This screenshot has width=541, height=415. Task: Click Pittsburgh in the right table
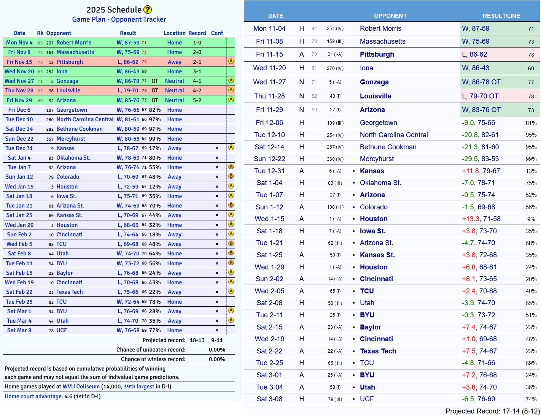(x=377, y=54)
